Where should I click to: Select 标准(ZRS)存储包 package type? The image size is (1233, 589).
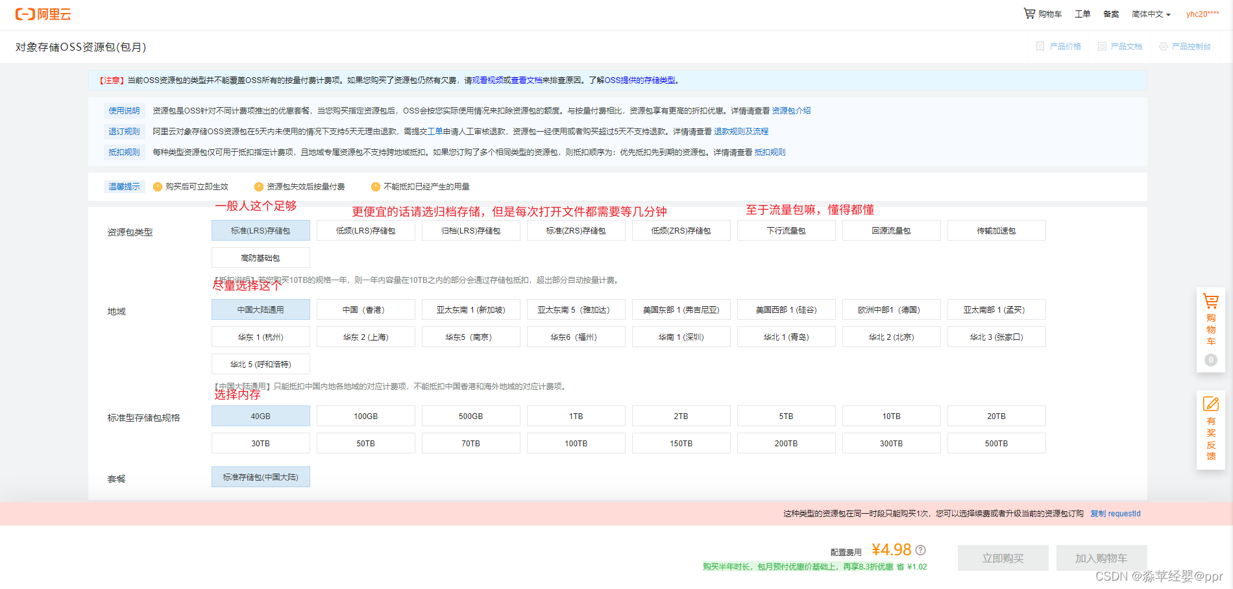576,230
